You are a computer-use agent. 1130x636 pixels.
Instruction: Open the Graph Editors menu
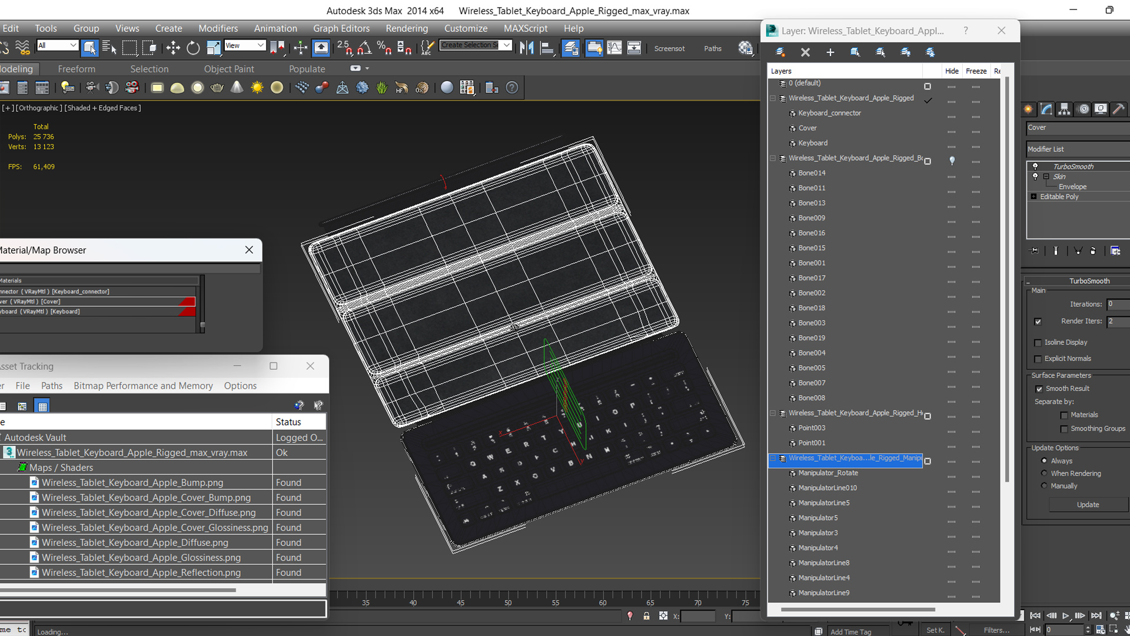(x=341, y=28)
